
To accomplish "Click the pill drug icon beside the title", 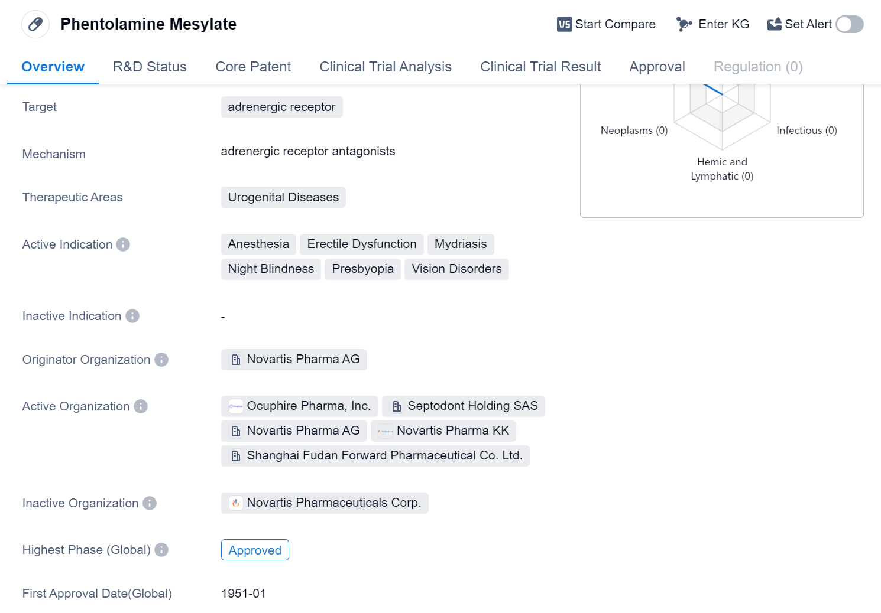I will coord(35,24).
